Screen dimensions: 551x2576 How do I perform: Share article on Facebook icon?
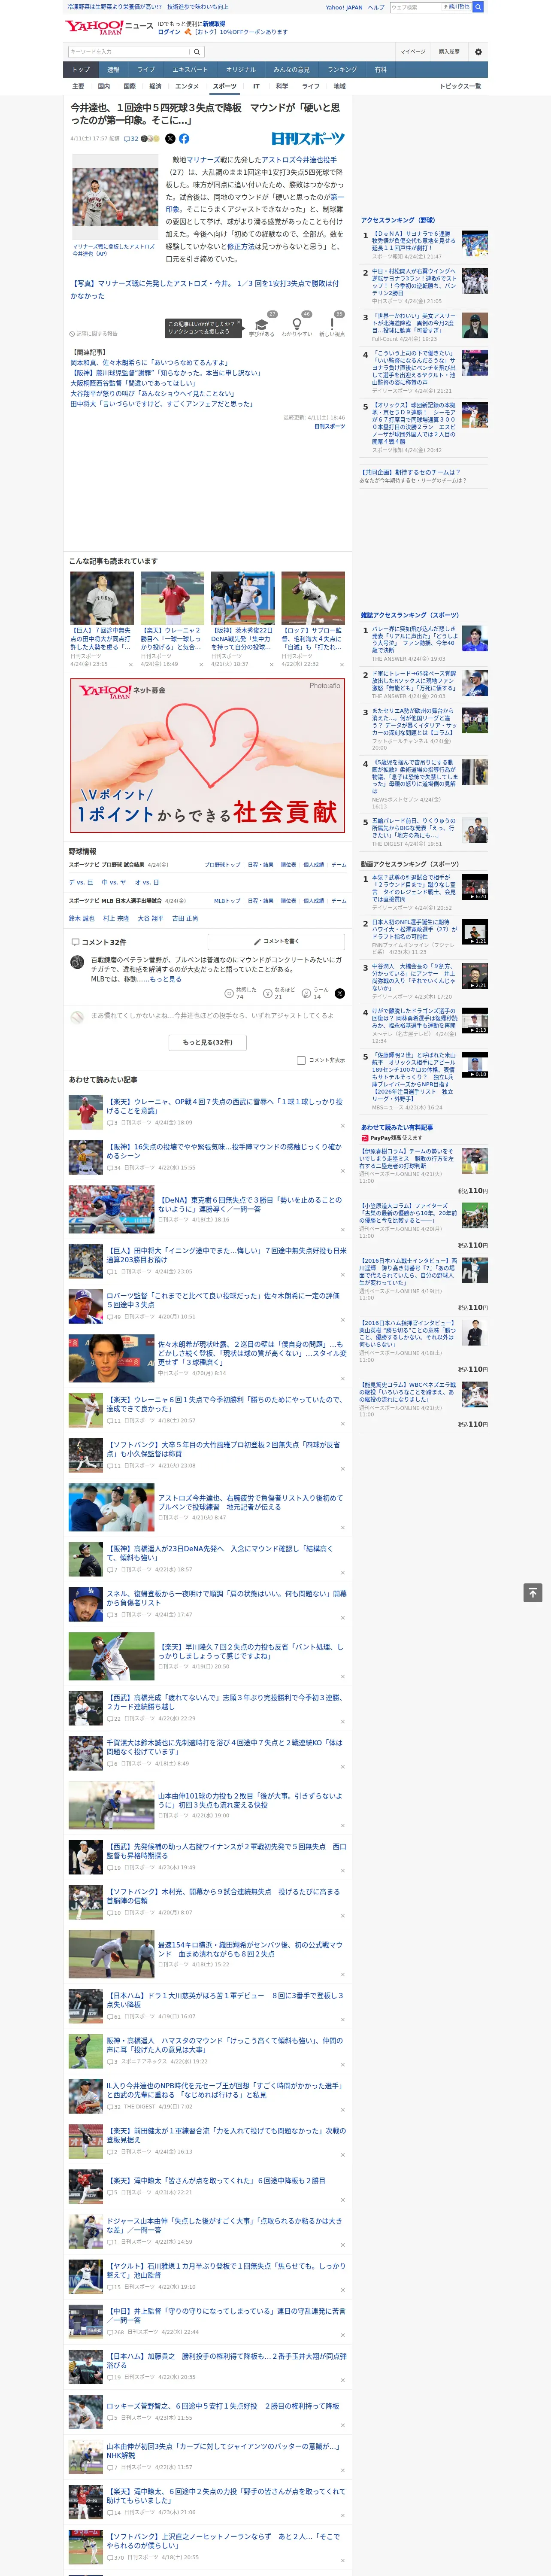[184, 139]
